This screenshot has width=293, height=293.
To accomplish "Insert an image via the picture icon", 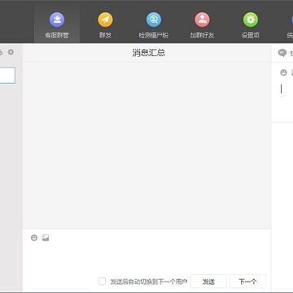I will [46, 238].
